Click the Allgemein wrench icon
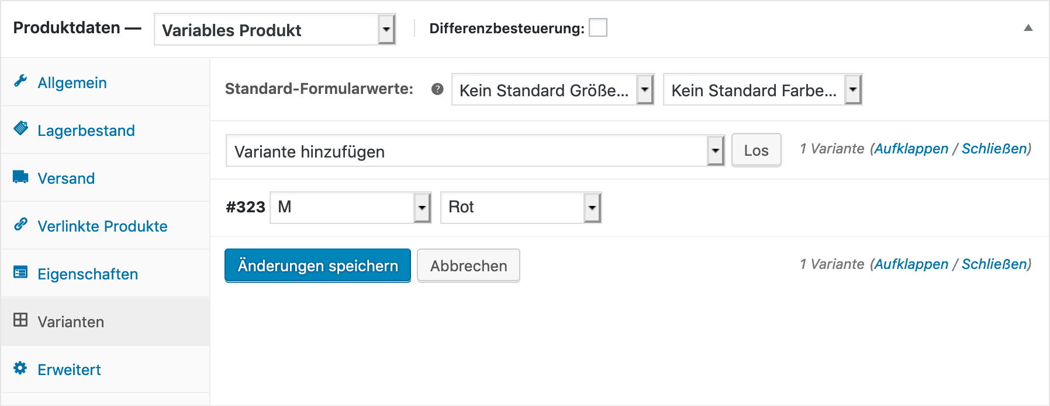This screenshot has height=406, width=1050. tap(20, 81)
